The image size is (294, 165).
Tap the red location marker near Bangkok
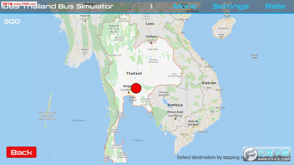(136, 88)
